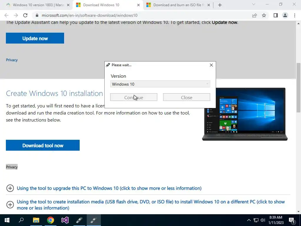Open the clock showing 8:39 AM
Viewport: 301px width, 226px height.
276,220
